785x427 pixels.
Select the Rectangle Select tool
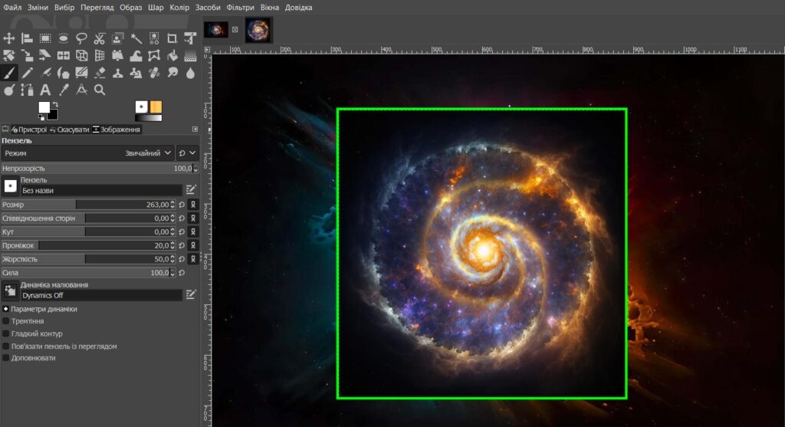tap(45, 38)
